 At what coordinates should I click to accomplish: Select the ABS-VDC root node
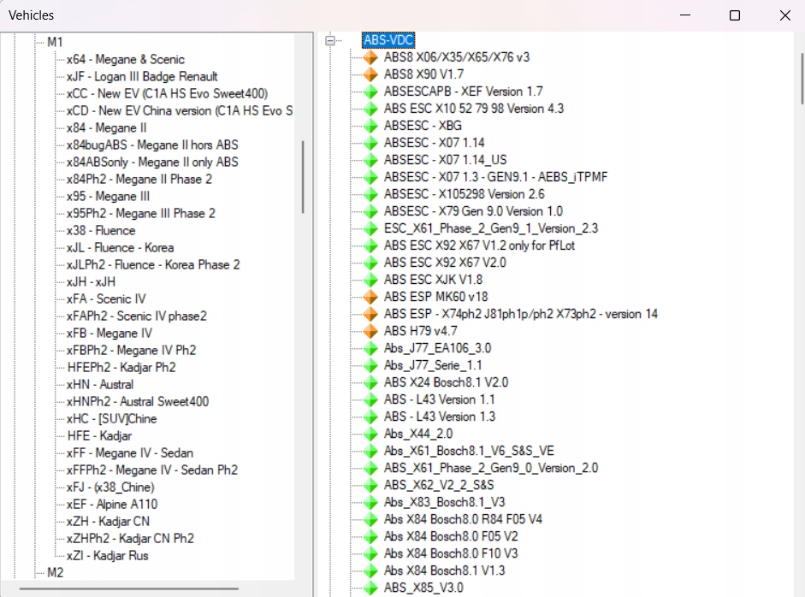388,40
